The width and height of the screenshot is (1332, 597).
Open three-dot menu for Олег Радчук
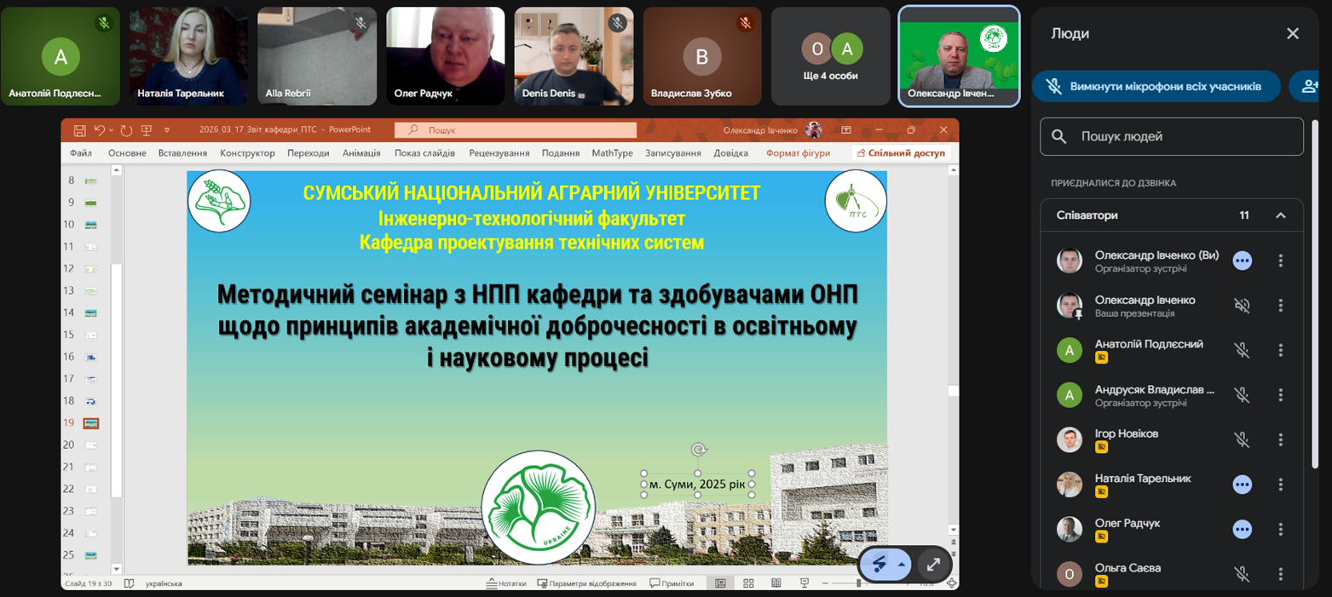click(1280, 529)
